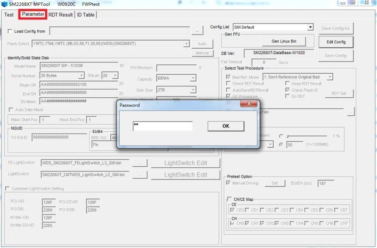
Task: Browse for the FE LightSwitch file
Action: click(x=139, y=163)
